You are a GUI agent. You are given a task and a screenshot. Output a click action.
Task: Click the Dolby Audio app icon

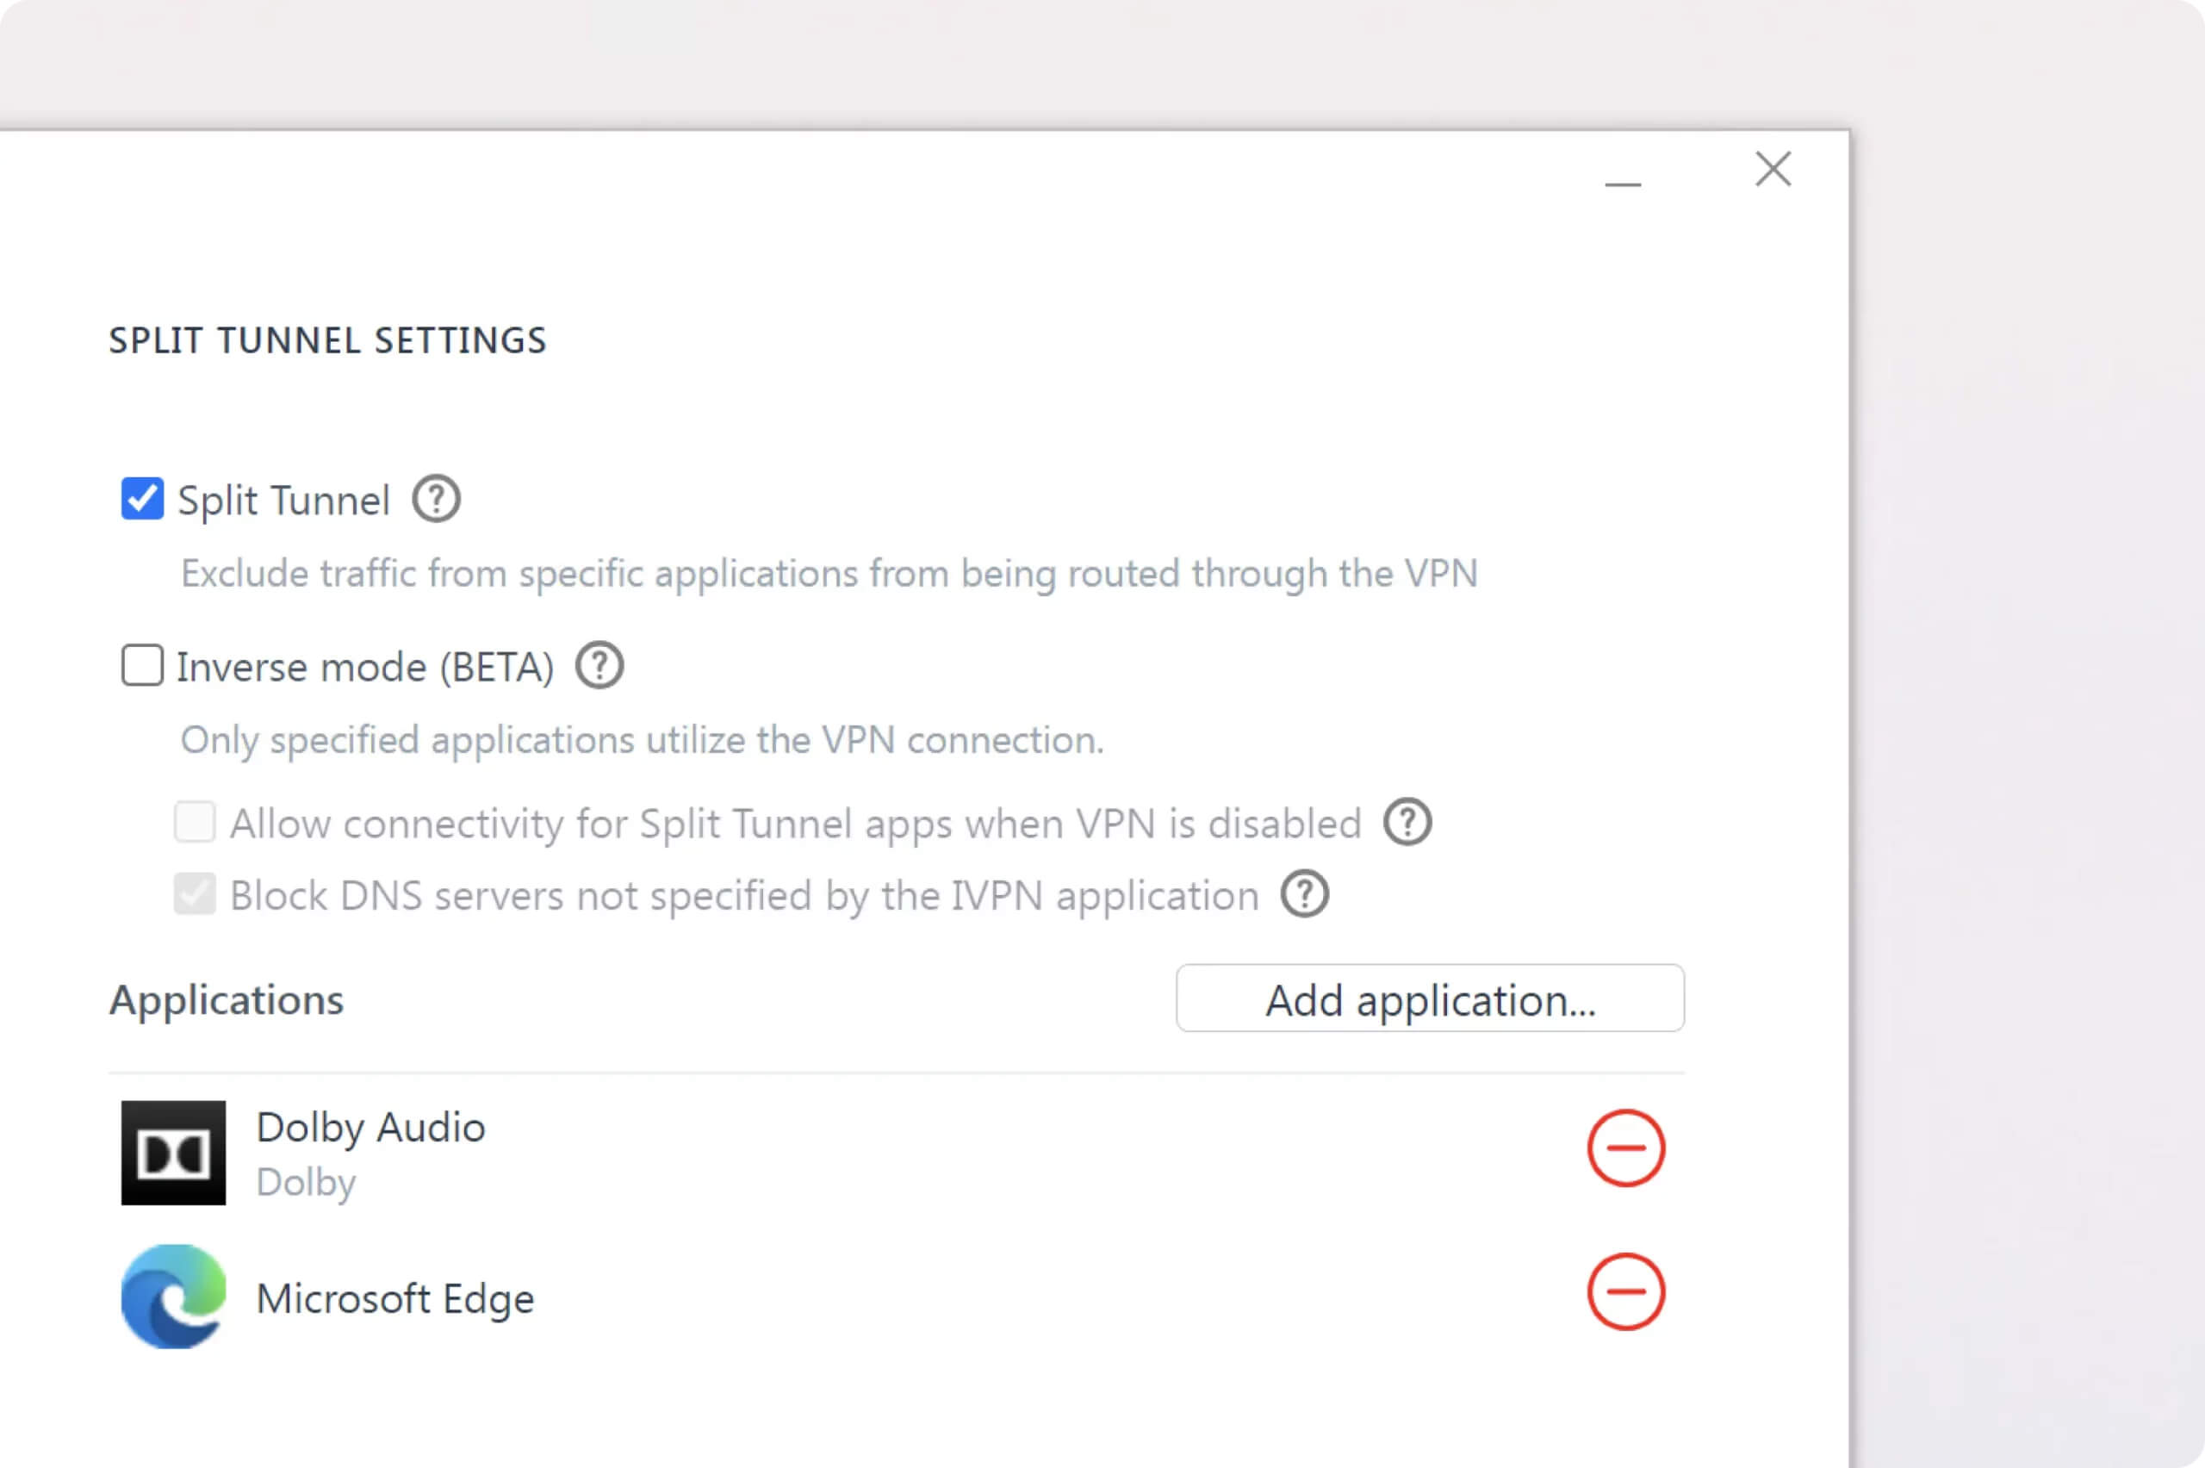point(173,1153)
